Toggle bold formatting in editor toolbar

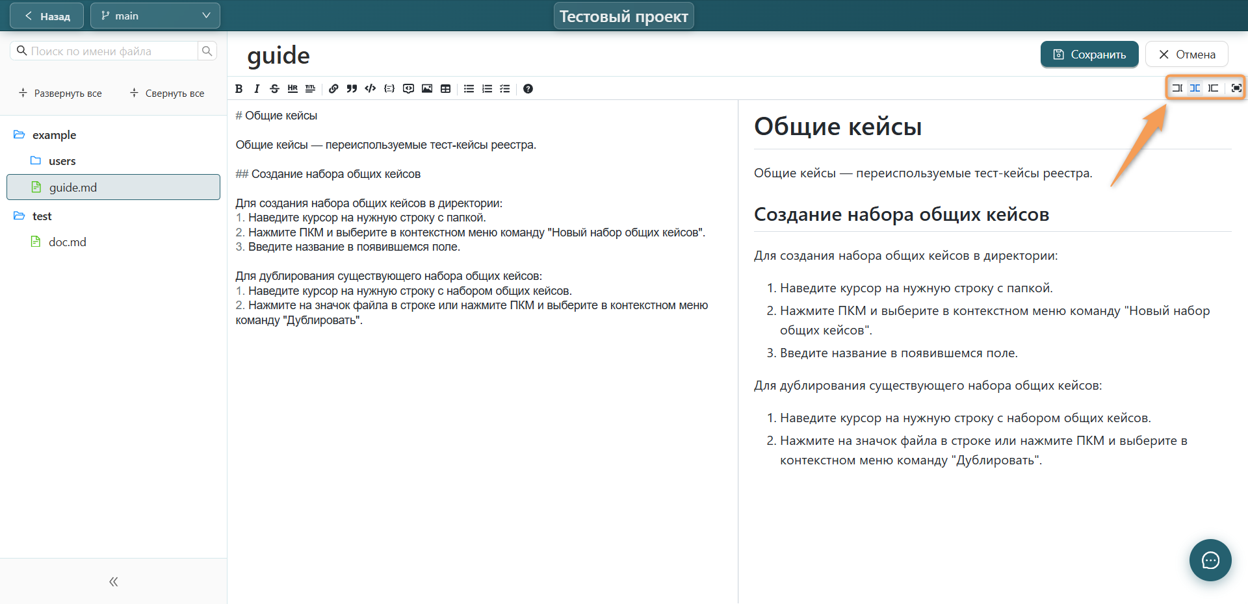click(x=239, y=89)
